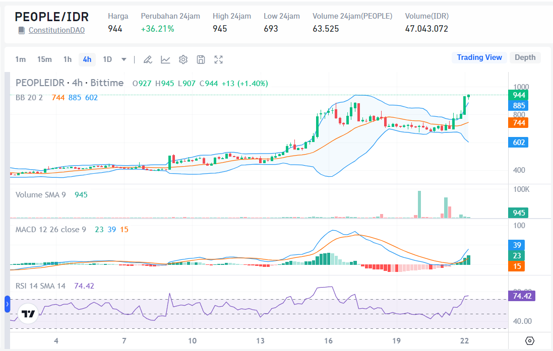Viewport: 553px width, 351px height.
Task: Click the RSI 14 SMA 14 legend
Action: click(x=40, y=286)
